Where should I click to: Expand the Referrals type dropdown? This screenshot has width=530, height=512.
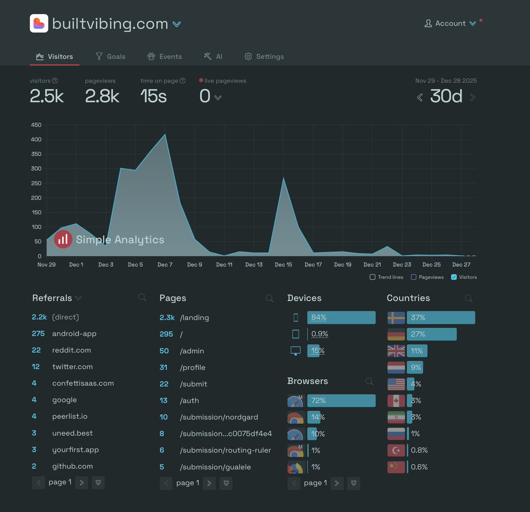pos(78,298)
